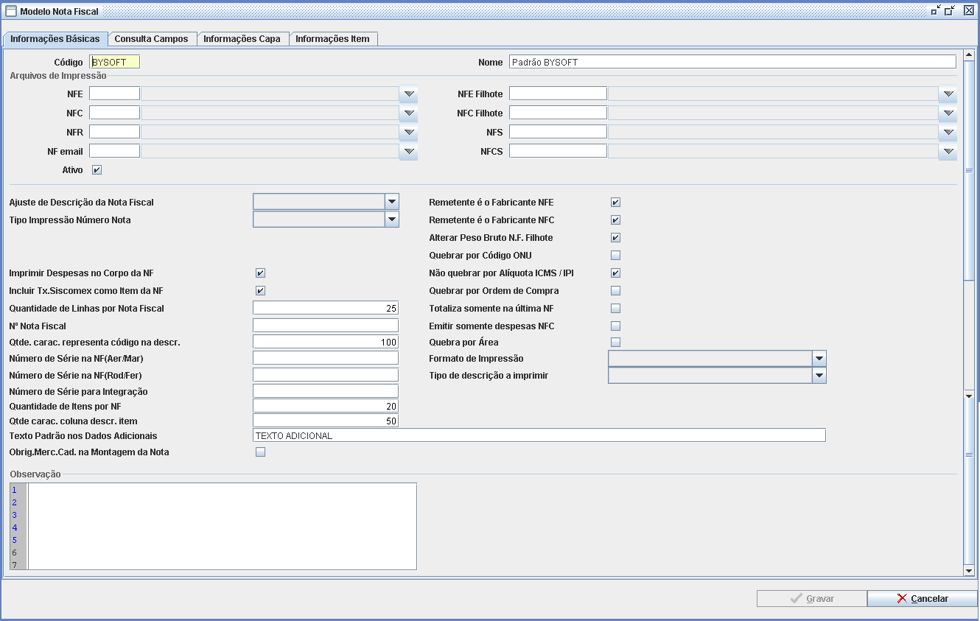
Task: Click the Nº Nota Fiscal input field
Action: (x=326, y=326)
